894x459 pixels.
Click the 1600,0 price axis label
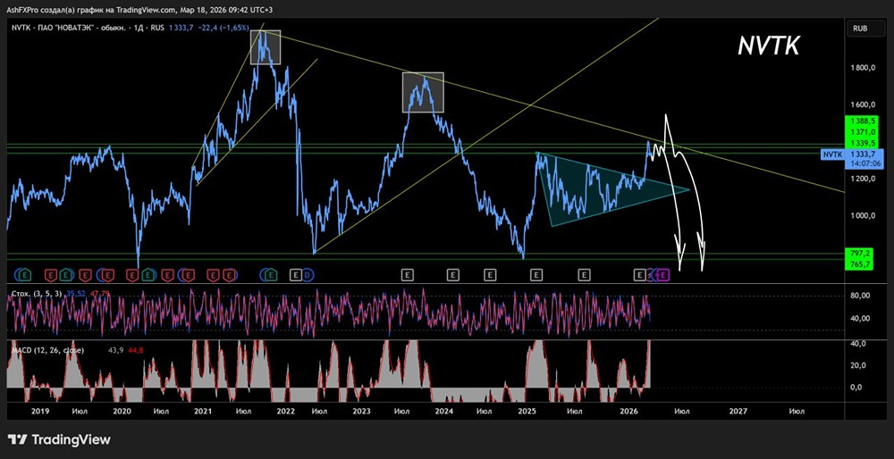coord(863,104)
